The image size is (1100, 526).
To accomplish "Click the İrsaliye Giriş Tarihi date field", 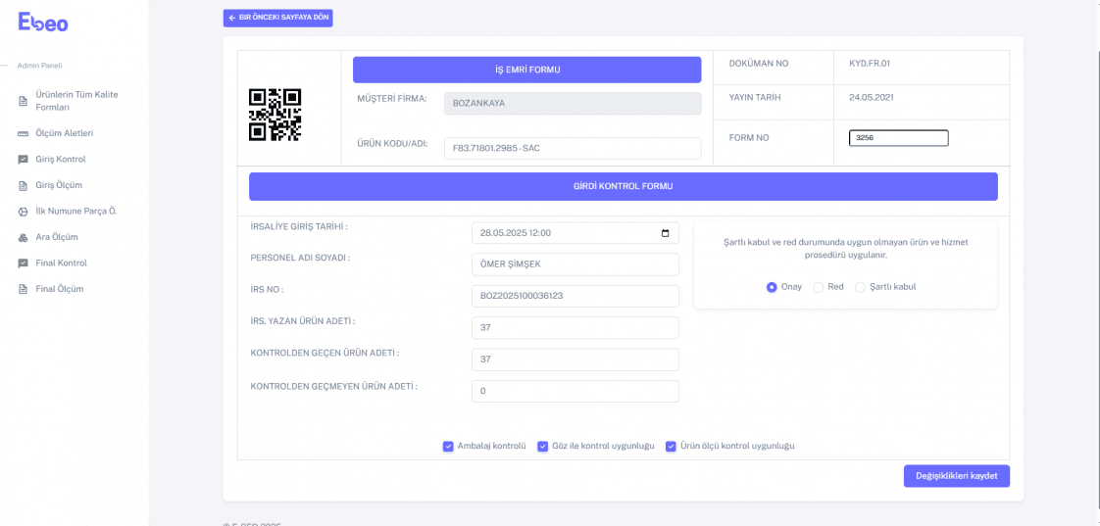I will coord(575,233).
